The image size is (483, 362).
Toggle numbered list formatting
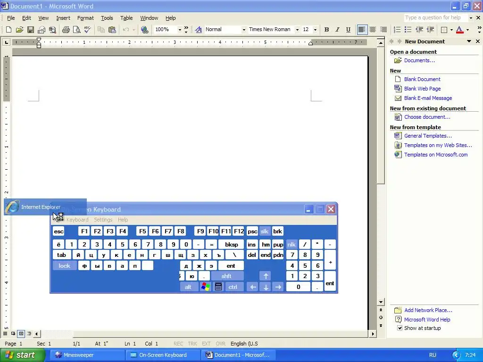click(397, 30)
